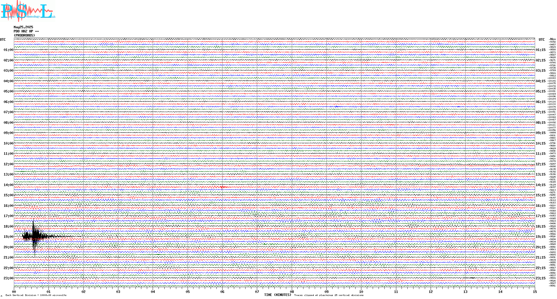
Task: Click the 22:15 label on the right
Action: click(541, 268)
